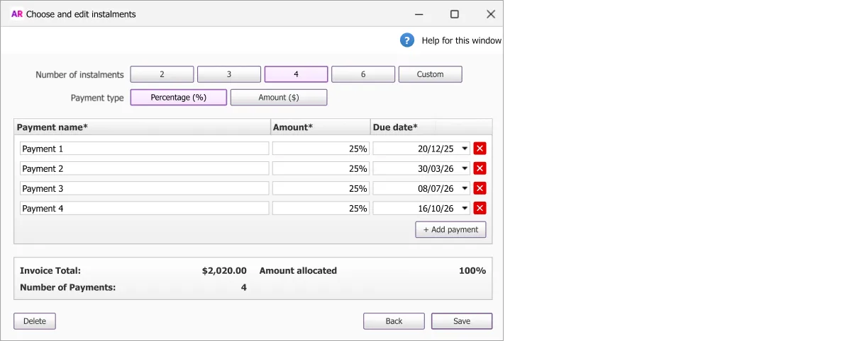
Task: Click the Invoice Total: label
Action: click(x=50, y=271)
